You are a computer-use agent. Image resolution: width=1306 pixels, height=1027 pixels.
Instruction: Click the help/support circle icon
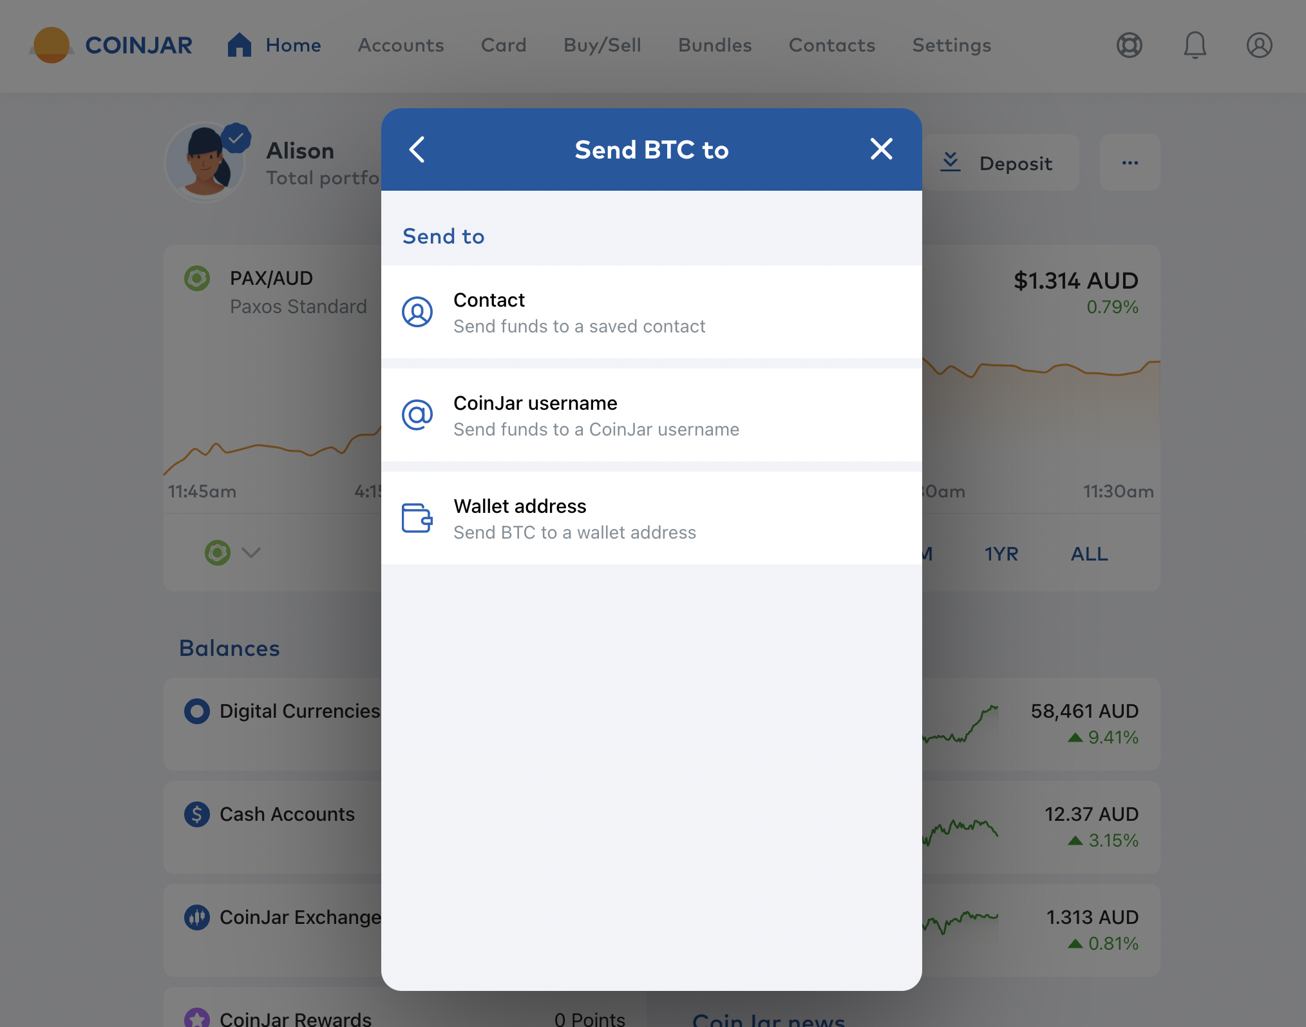(1128, 44)
